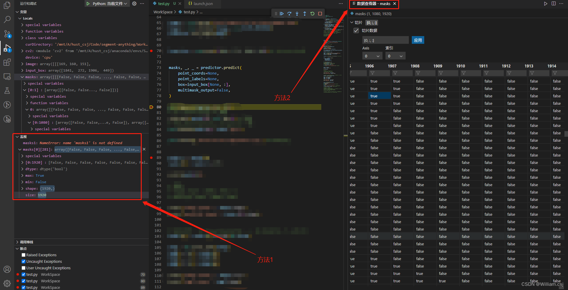Toggle the 切片数据 checkbox
The width and height of the screenshot is (568, 290).
tap(356, 30)
